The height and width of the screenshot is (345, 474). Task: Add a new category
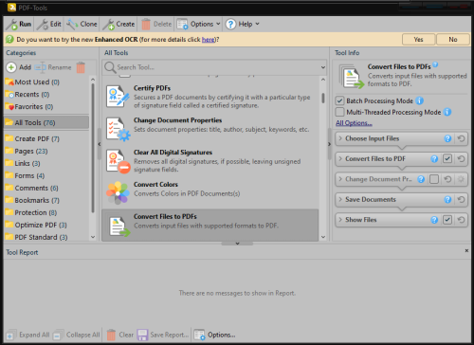pos(19,67)
